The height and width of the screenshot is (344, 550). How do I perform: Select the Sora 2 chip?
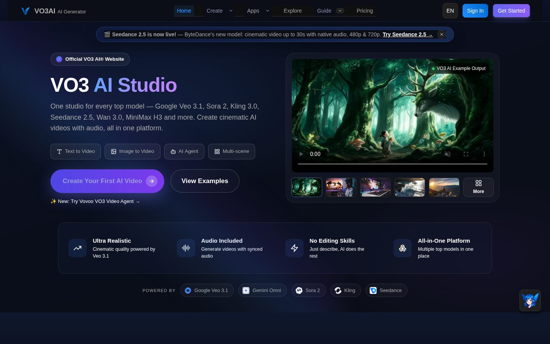pyautogui.click(x=309, y=290)
